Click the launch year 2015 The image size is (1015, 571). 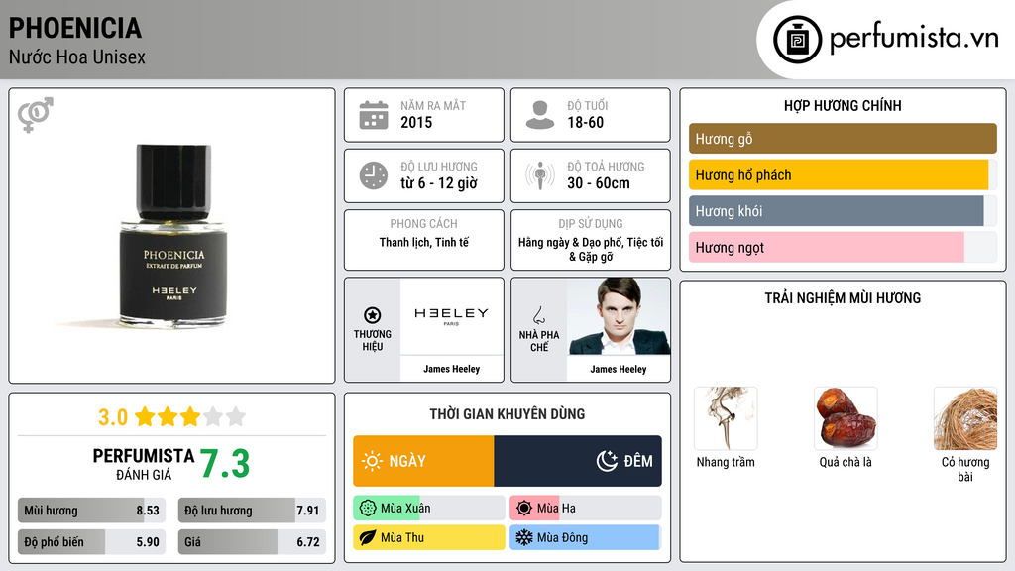tap(416, 122)
